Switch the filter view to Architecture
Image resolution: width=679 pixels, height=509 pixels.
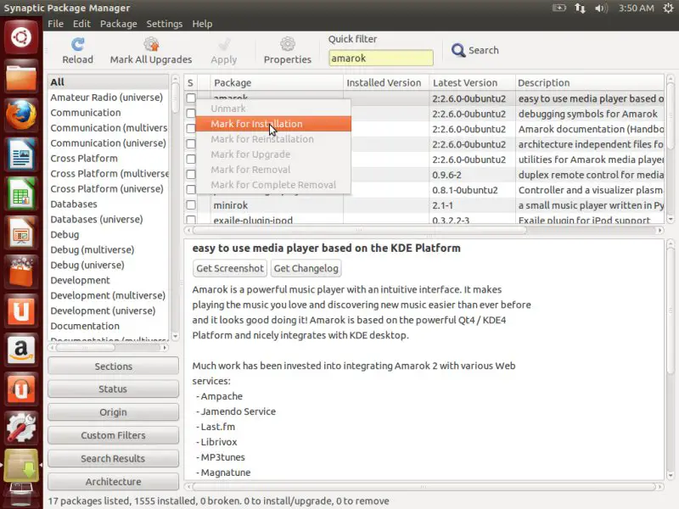tap(113, 482)
